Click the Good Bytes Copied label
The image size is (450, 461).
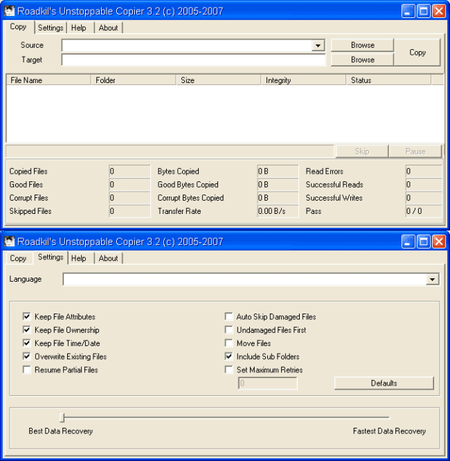188,185
